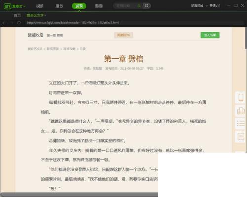Click the chapter heading 第一章 劈棺
This screenshot has width=247, height=197.
click(x=123, y=59)
